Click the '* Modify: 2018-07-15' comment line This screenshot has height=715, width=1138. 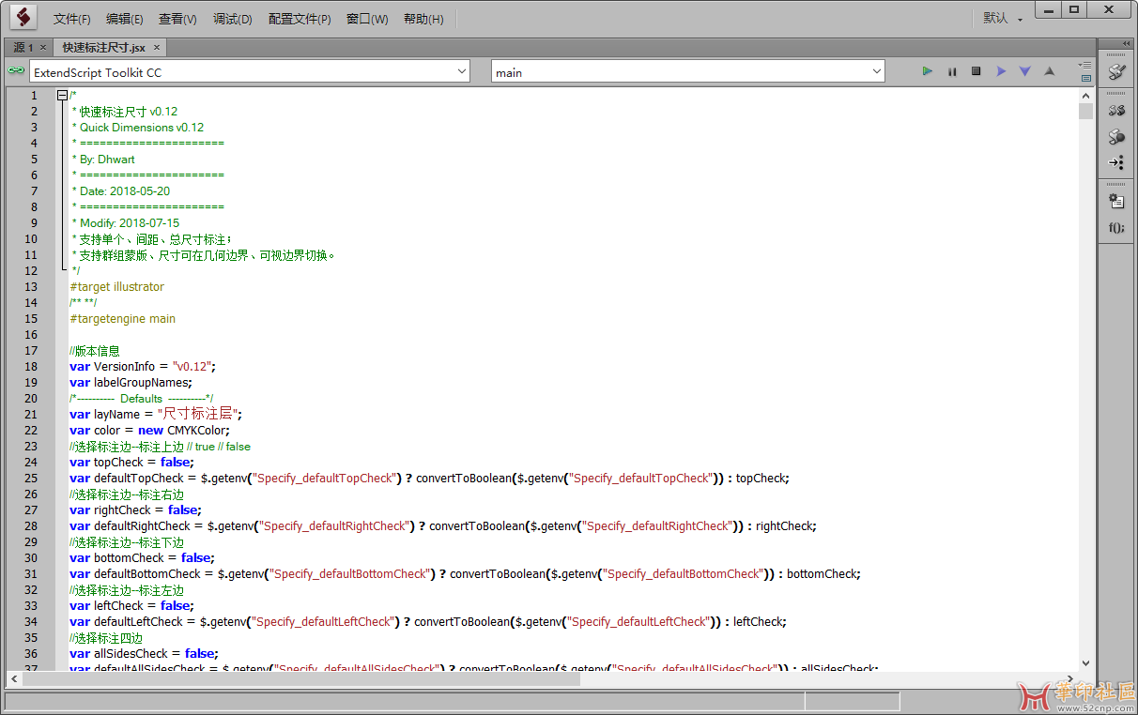[x=126, y=223]
